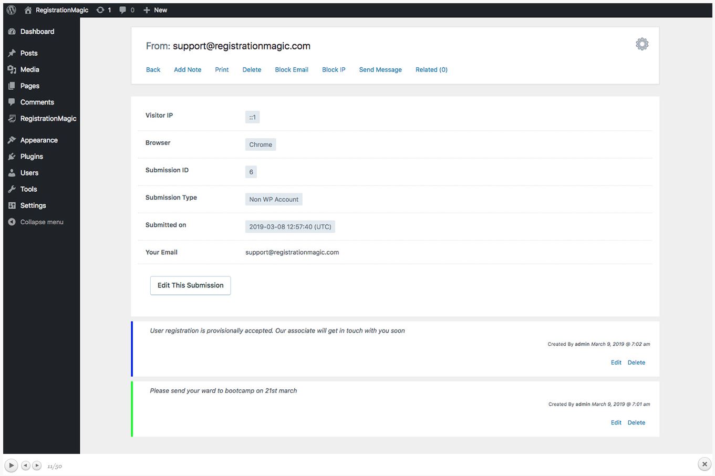Open Related (0) submissions
This screenshot has width=715, height=476.
pos(431,69)
